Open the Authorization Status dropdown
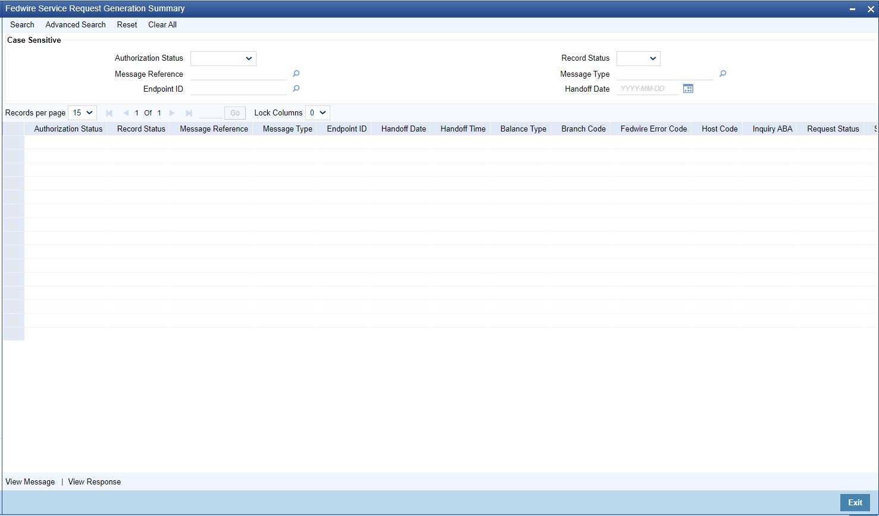This screenshot has height=516, width=879. [x=223, y=58]
